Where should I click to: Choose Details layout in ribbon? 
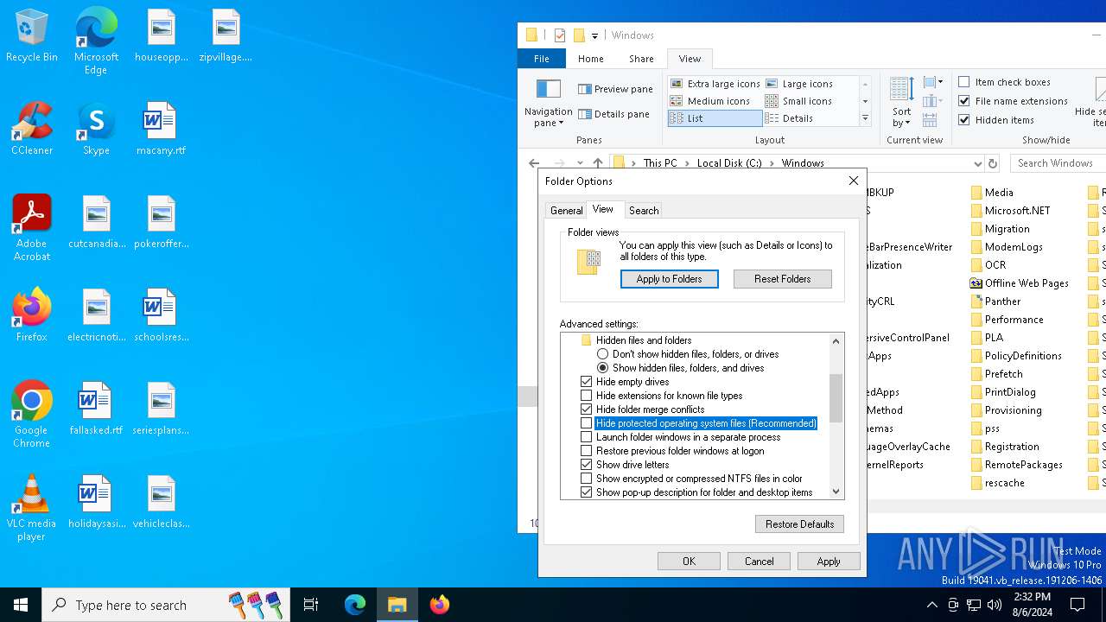coord(790,118)
